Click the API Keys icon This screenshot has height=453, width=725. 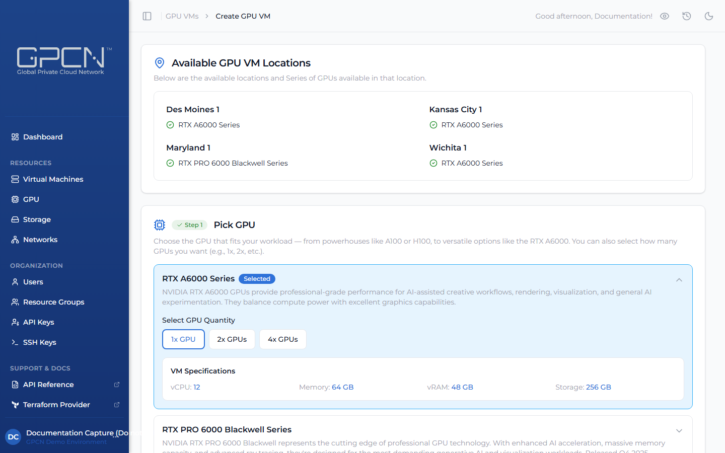pos(15,322)
